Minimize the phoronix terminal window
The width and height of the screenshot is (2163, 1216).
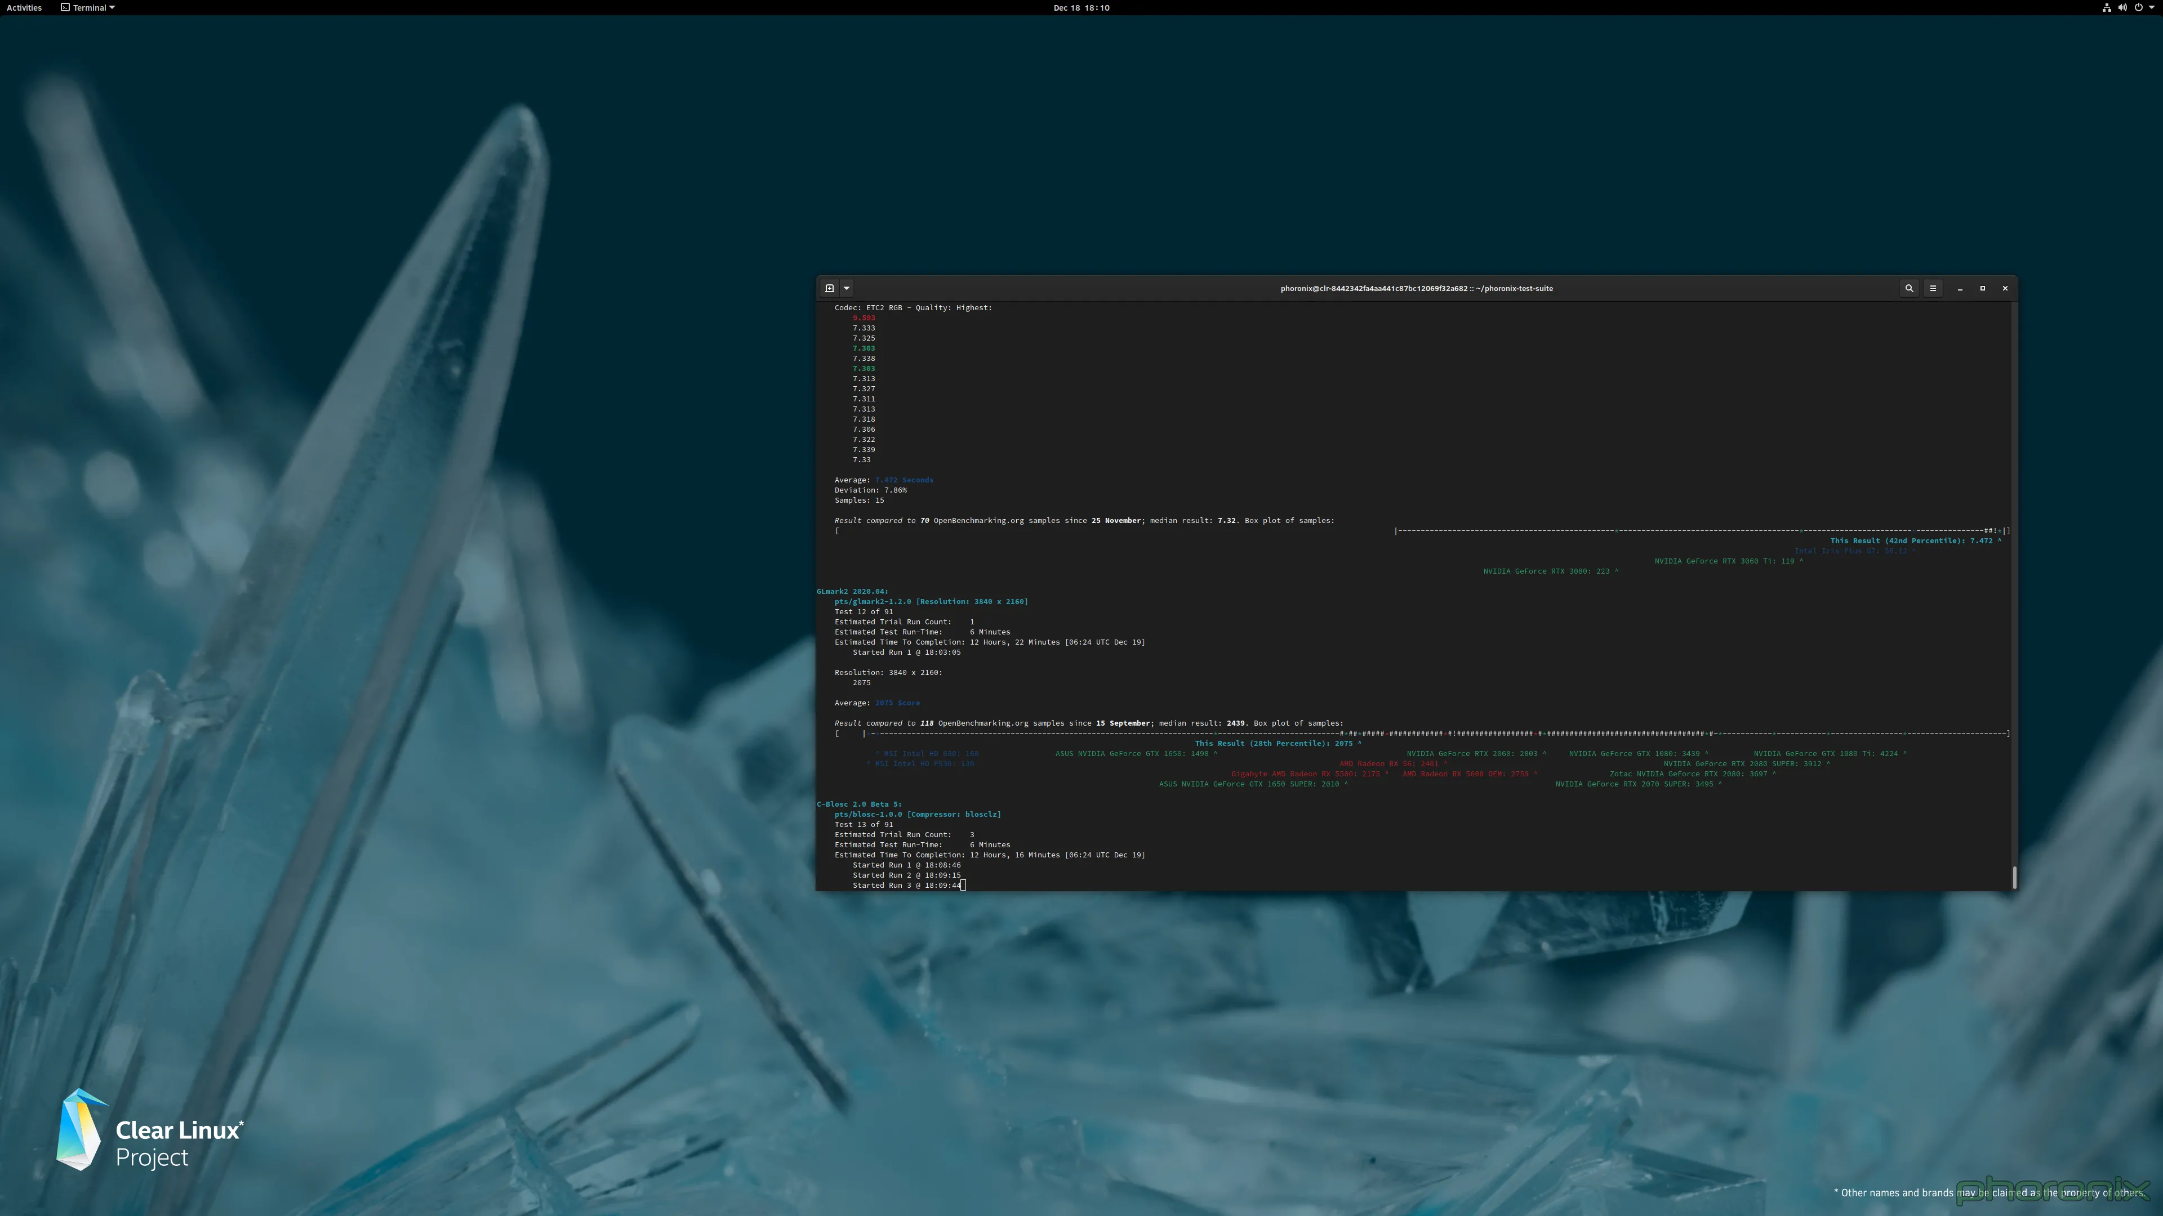tap(1960, 288)
